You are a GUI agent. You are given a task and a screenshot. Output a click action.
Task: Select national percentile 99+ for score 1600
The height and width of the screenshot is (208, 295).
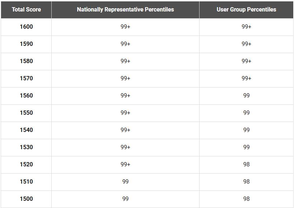pos(125,27)
